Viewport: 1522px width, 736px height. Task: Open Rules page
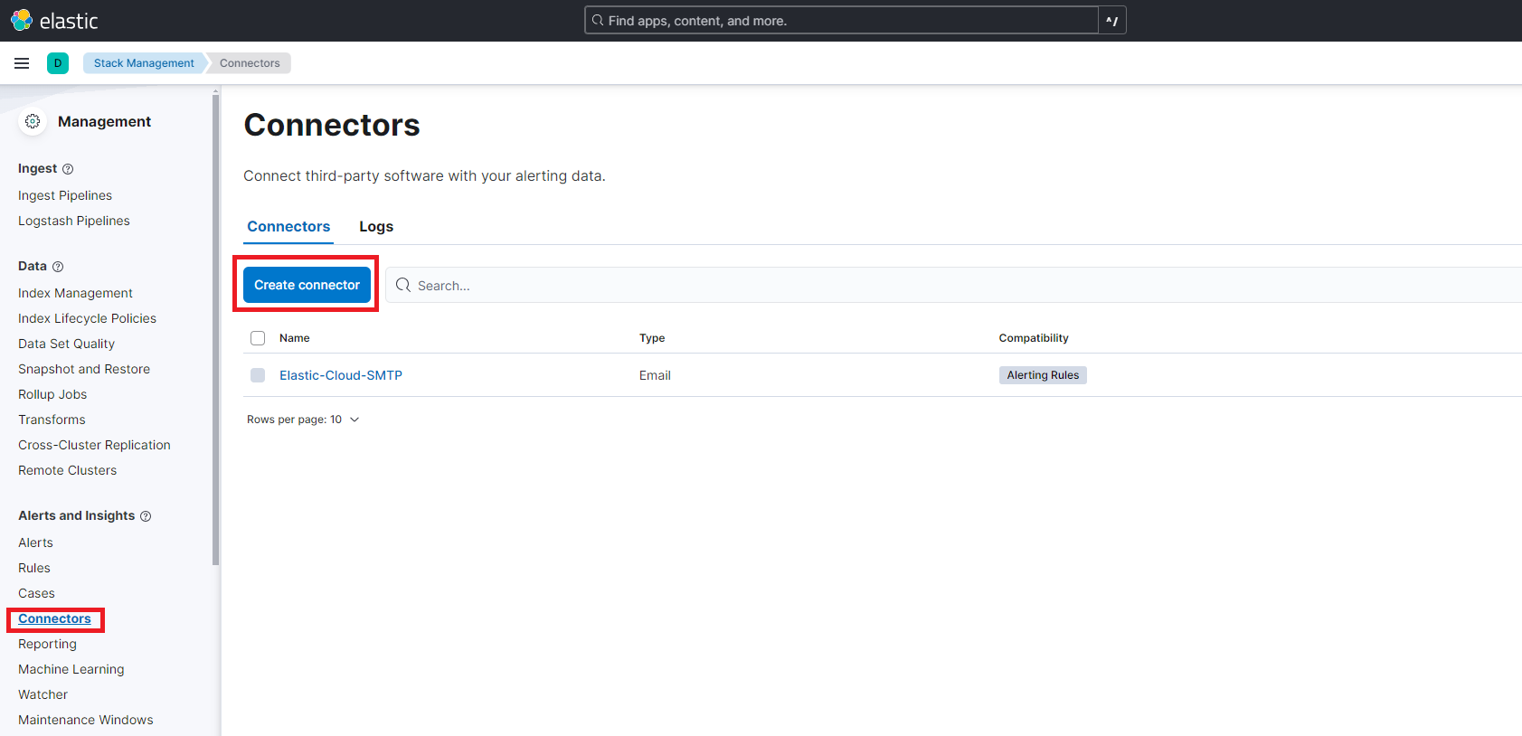pyautogui.click(x=34, y=568)
